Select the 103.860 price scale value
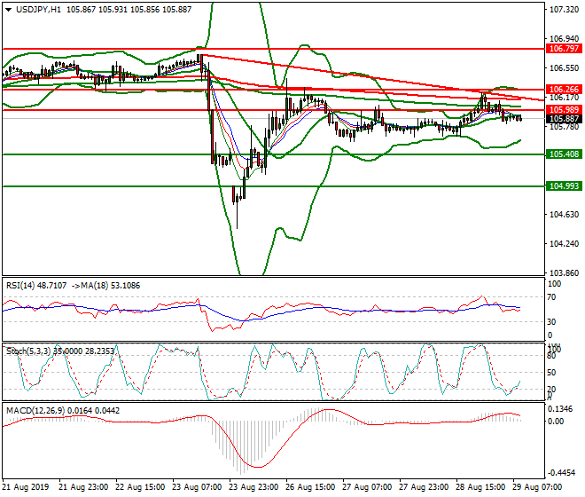 [564, 273]
